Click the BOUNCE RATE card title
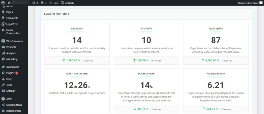Viewport: 264px width, 114px height. pyautogui.click(x=146, y=73)
